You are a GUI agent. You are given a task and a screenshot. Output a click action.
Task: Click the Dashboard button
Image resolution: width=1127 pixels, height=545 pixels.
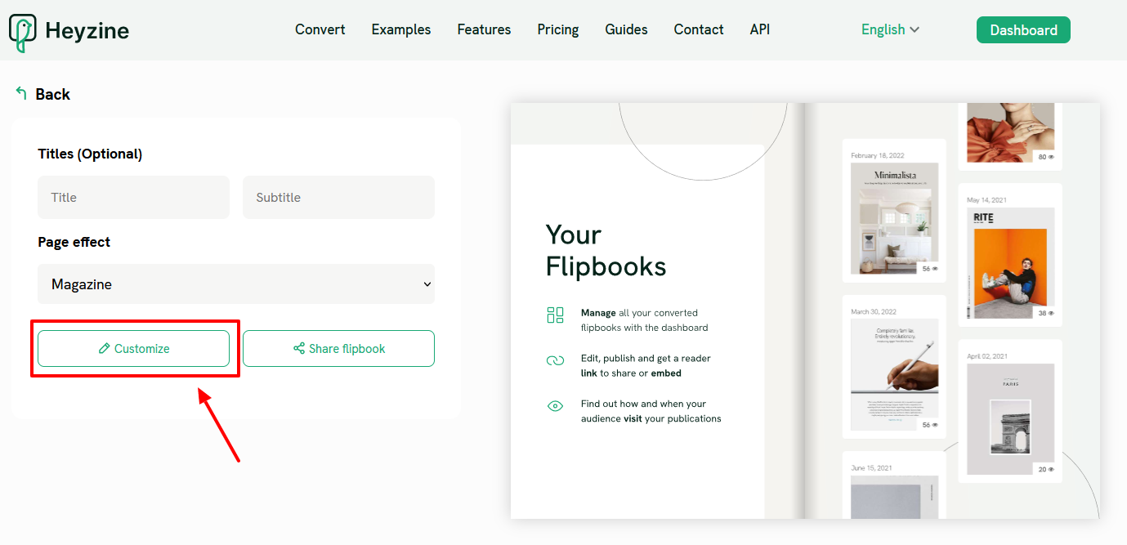pos(1023,30)
